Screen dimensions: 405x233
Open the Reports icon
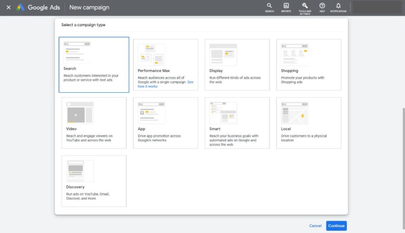pos(286,7)
